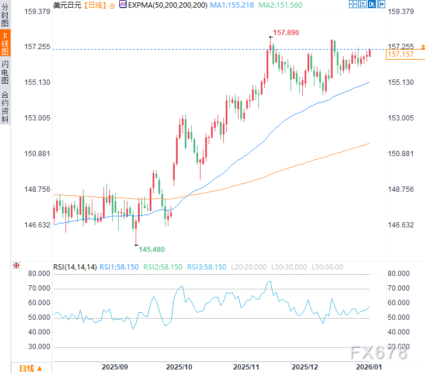The height and width of the screenshot is (373, 425).
Task: Toggle the highlighted right-axis scale icon
Action: pos(372,4)
